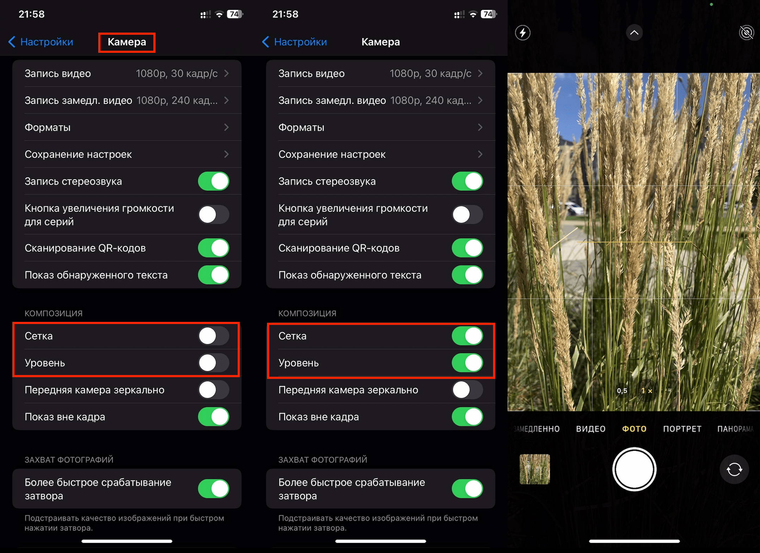The image size is (760, 553).
Task: Tap Wi-Fi icon in left status bar
Action: pyautogui.click(x=219, y=14)
